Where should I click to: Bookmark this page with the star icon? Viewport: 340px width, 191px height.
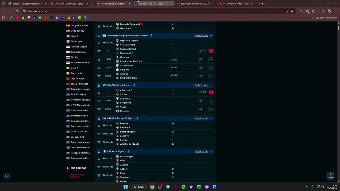click(292, 11)
